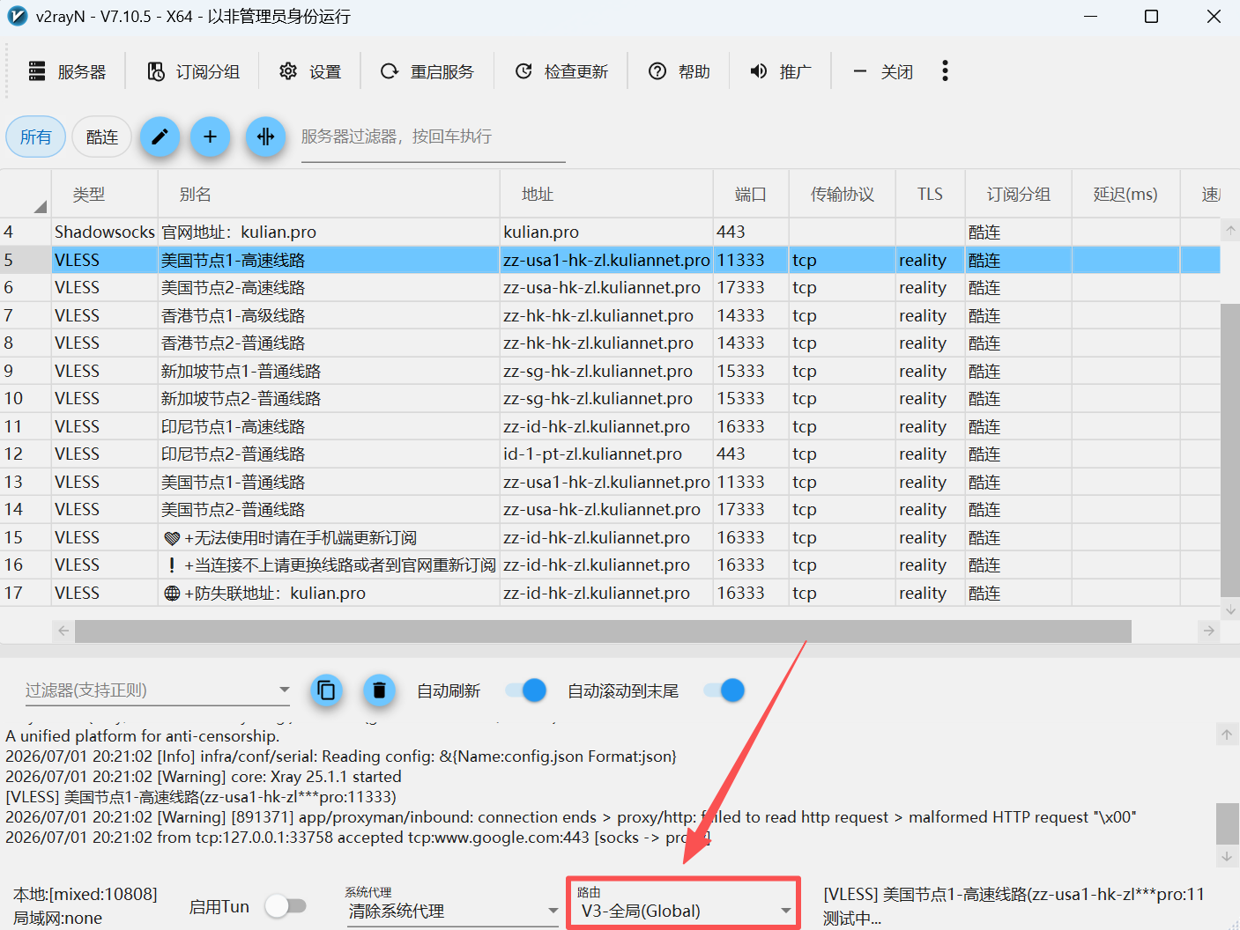The width and height of the screenshot is (1240, 930).
Task: Select the row 美国节点1-高速线路
Action: (610, 260)
